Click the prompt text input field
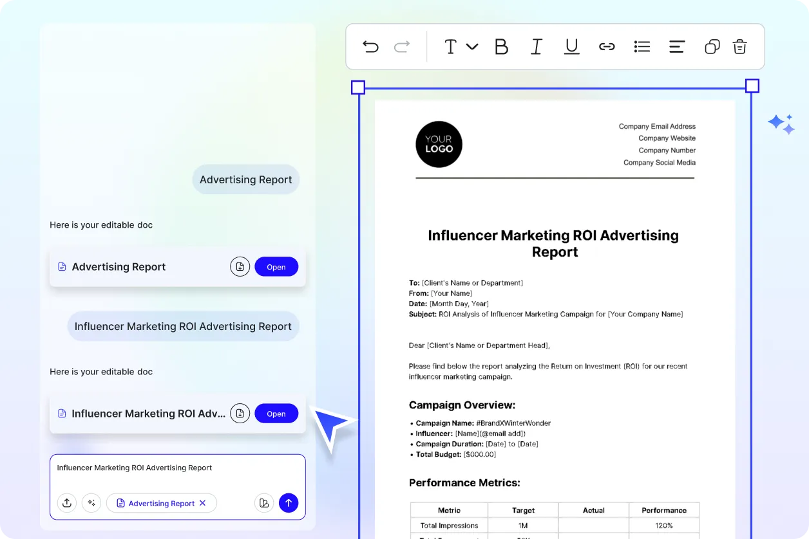This screenshot has height=539, width=809. pos(177,472)
